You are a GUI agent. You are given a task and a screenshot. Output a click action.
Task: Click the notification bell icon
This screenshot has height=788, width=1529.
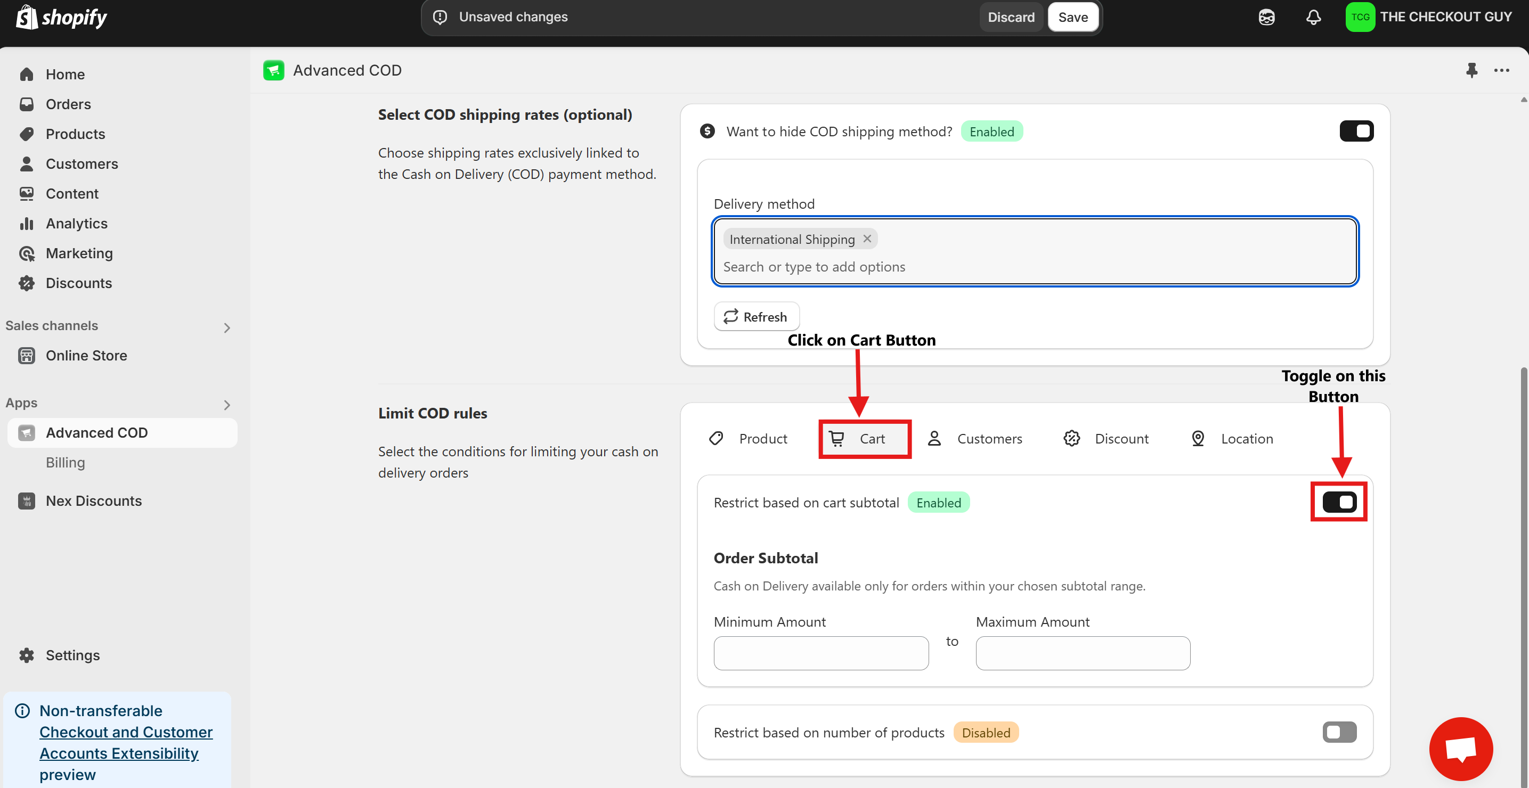1313,17
